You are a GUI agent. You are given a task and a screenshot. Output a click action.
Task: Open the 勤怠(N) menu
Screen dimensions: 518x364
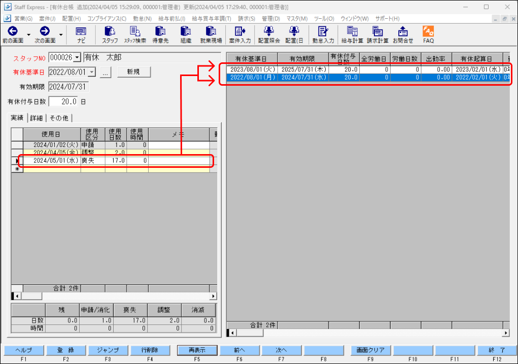143,18
